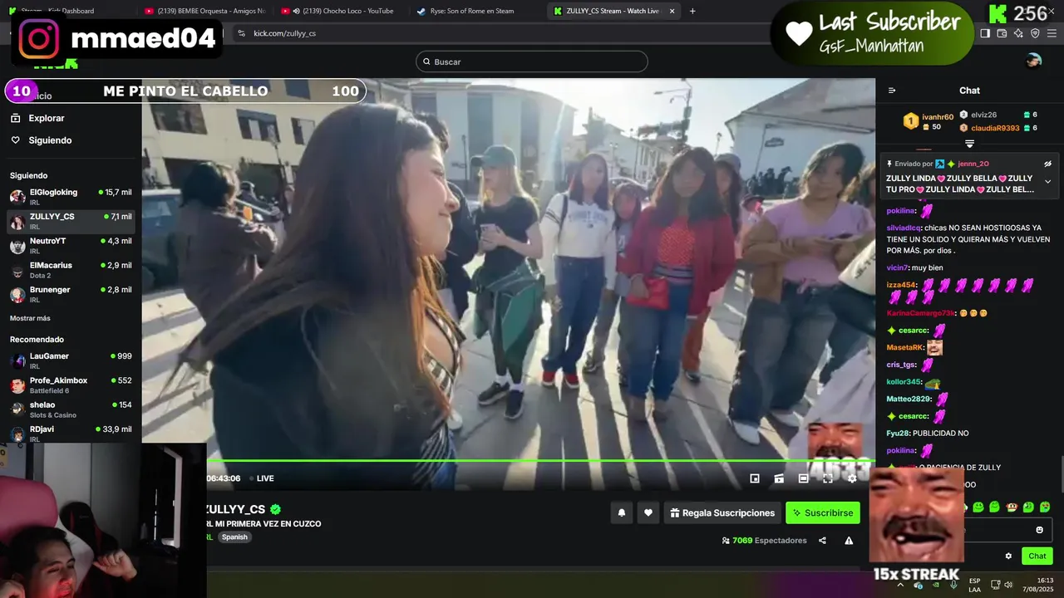Switch the ESP LAA keyboard language

tap(974, 585)
